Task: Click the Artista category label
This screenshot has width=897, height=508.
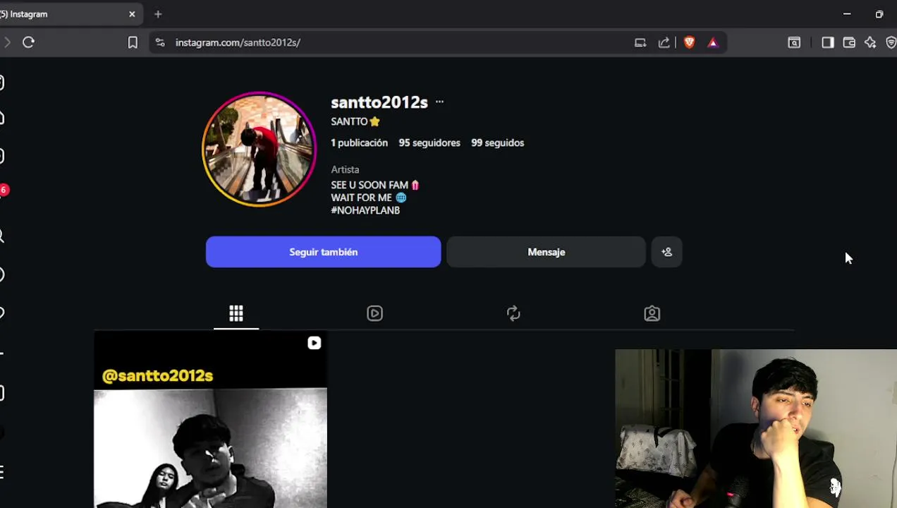Action: click(x=345, y=169)
